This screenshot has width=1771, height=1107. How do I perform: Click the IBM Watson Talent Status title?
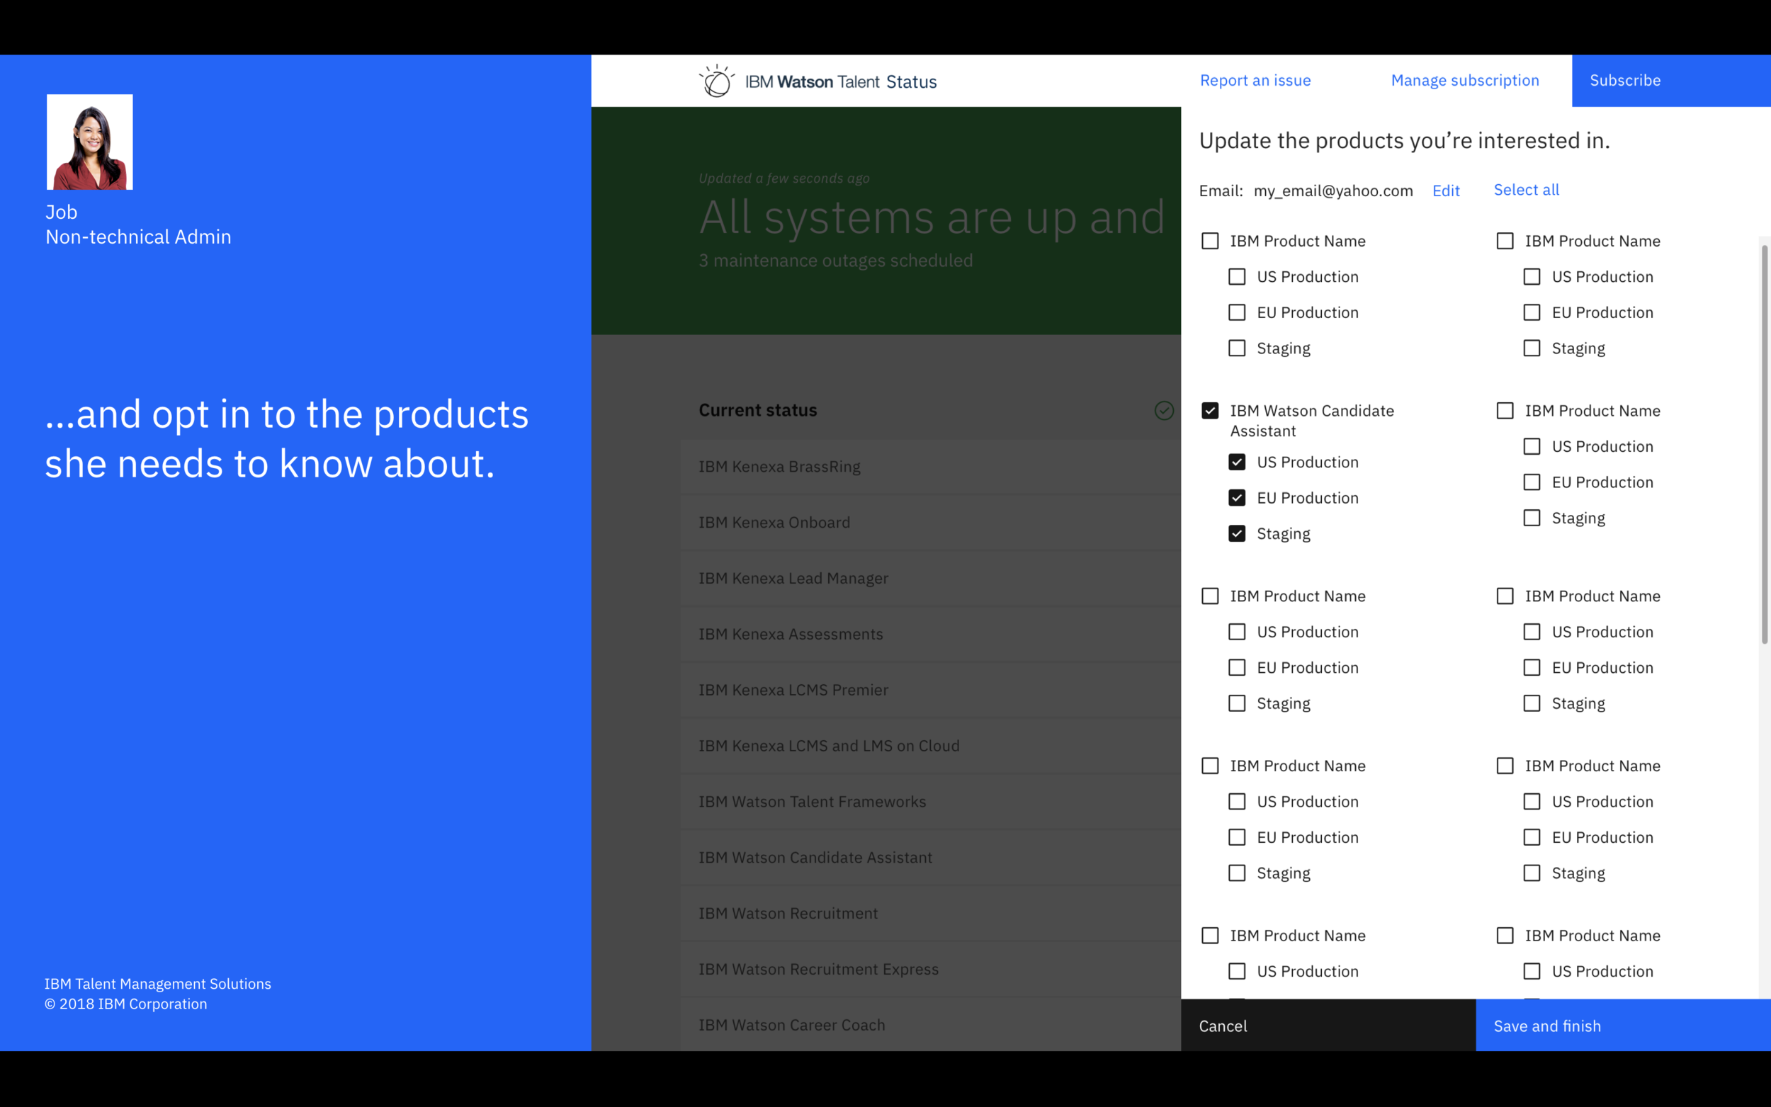(x=840, y=81)
